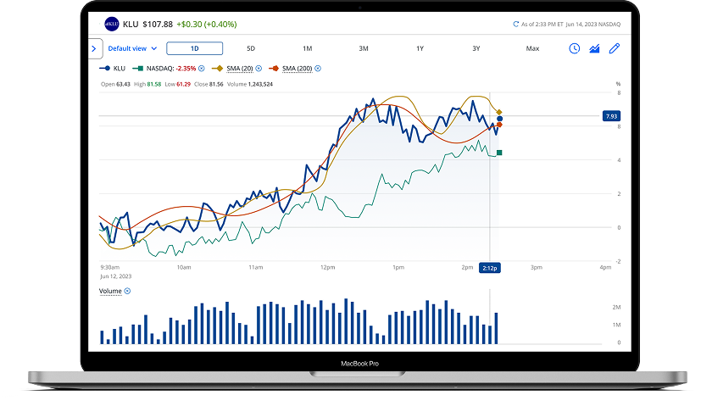
Task: Click the chart comparison/indicators icon
Action: [595, 48]
